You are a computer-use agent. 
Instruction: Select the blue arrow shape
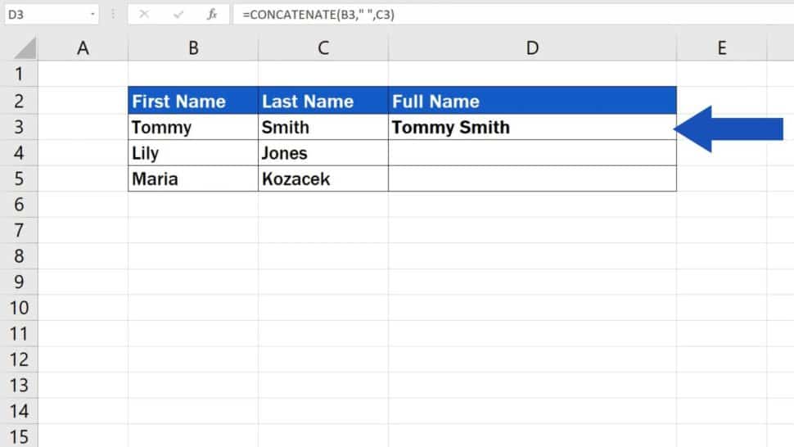click(x=730, y=129)
